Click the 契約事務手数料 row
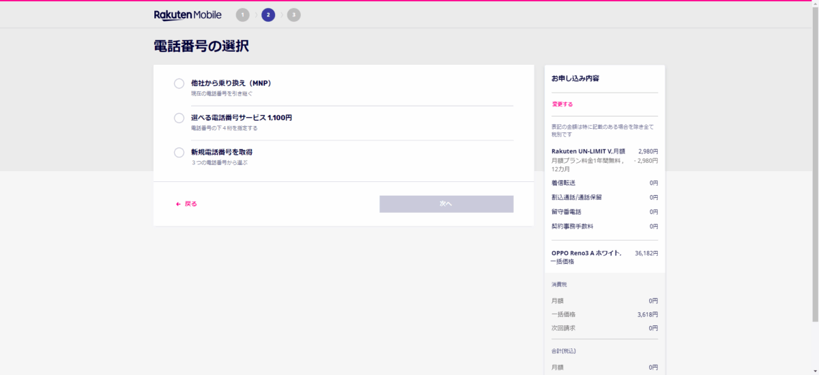The width and height of the screenshot is (819, 375). [605, 226]
